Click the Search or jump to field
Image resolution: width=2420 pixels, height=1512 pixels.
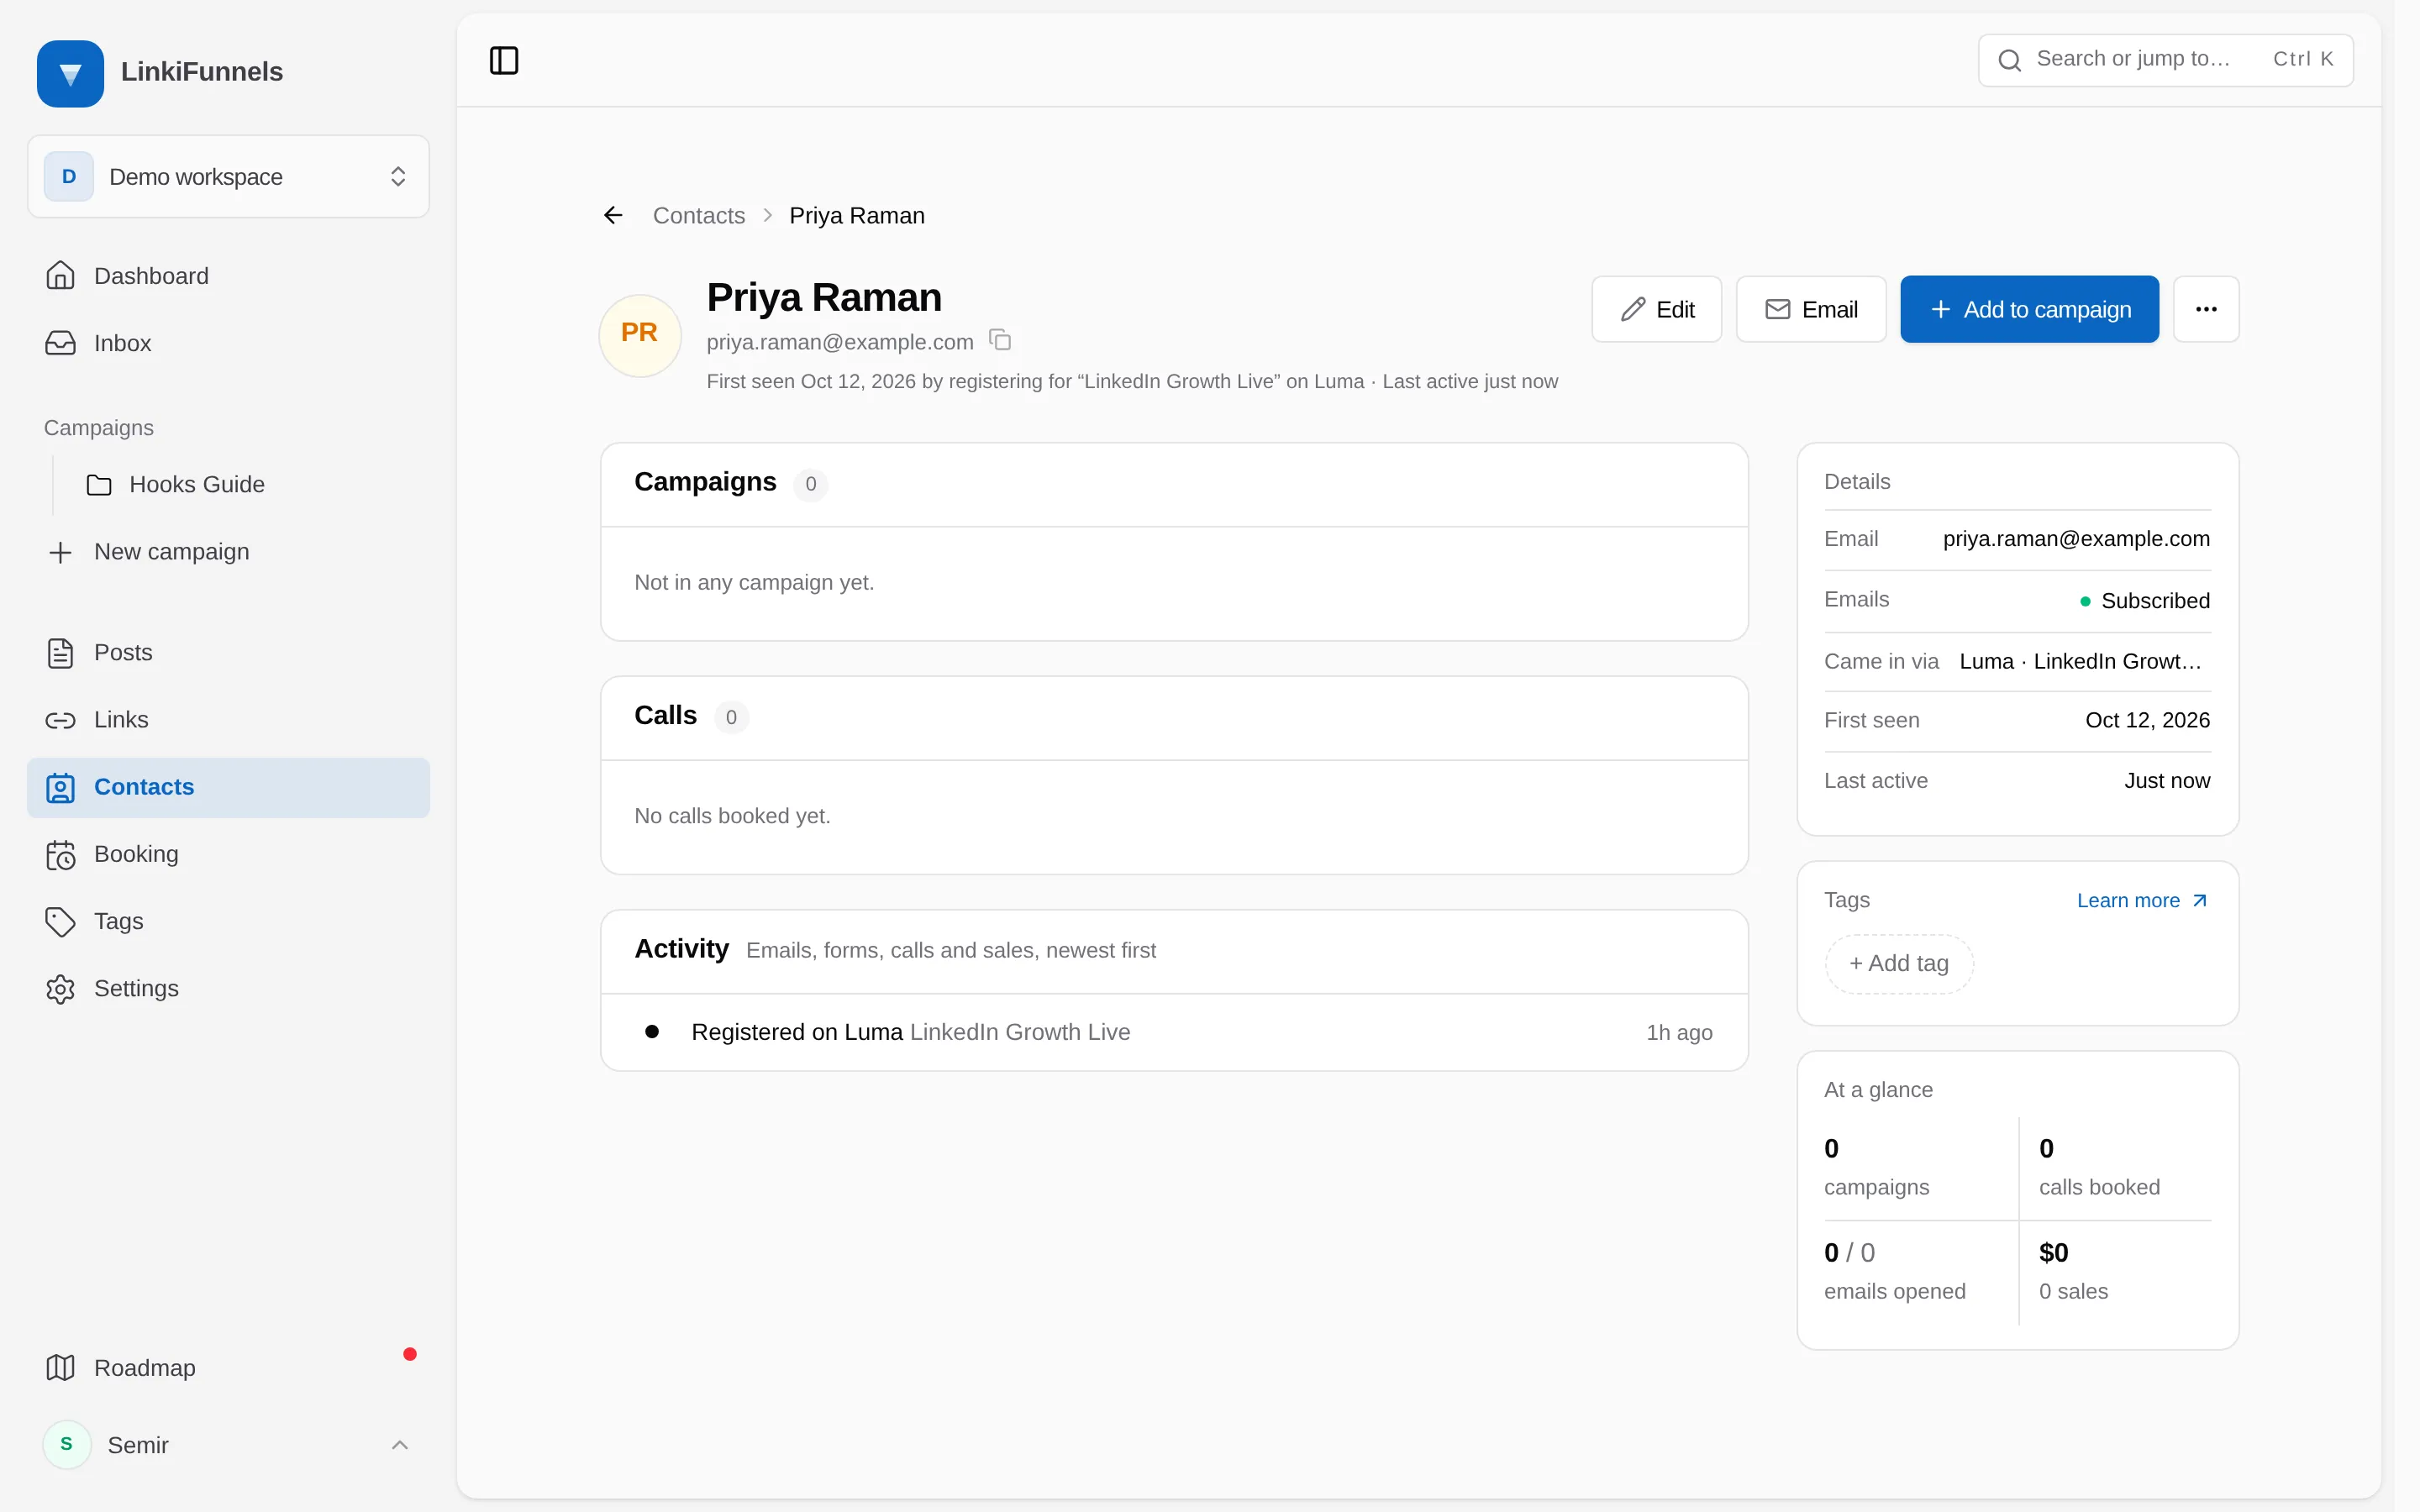pyautogui.click(x=2165, y=60)
